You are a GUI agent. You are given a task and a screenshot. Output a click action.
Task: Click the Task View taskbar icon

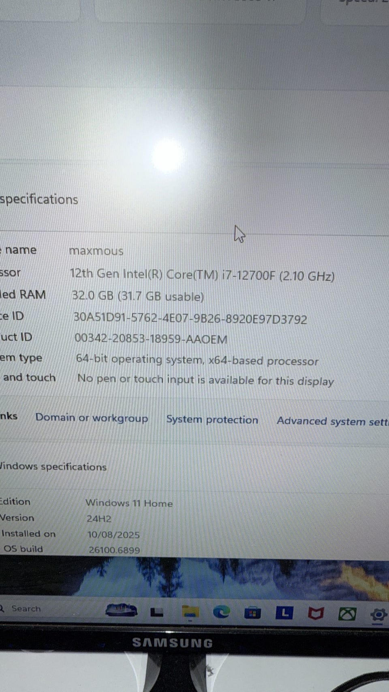click(156, 612)
